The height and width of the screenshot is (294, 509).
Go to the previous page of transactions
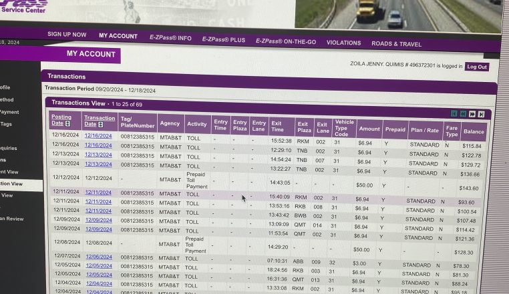pos(463,114)
